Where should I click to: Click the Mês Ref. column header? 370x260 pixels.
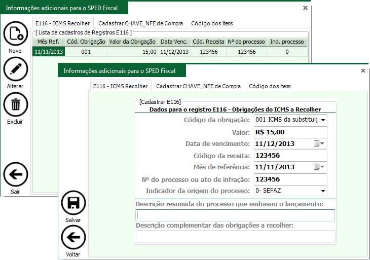(49, 42)
